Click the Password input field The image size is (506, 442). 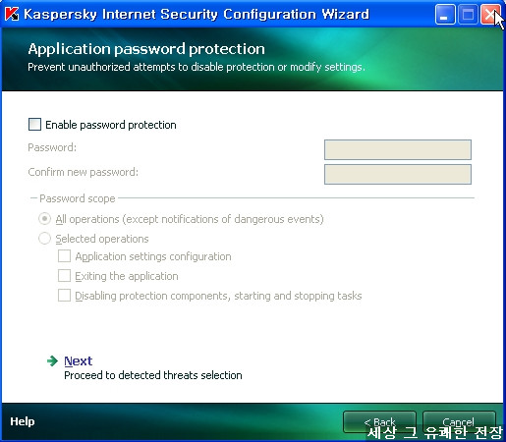(398, 150)
